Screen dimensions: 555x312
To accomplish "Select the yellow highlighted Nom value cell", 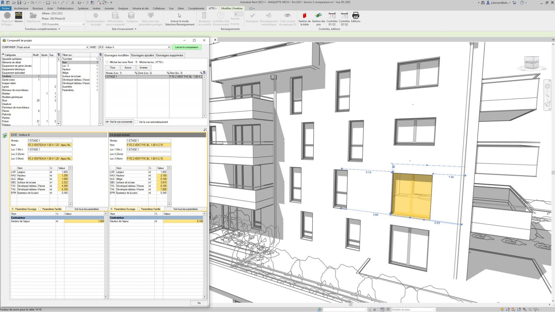I will click(50, 144).
